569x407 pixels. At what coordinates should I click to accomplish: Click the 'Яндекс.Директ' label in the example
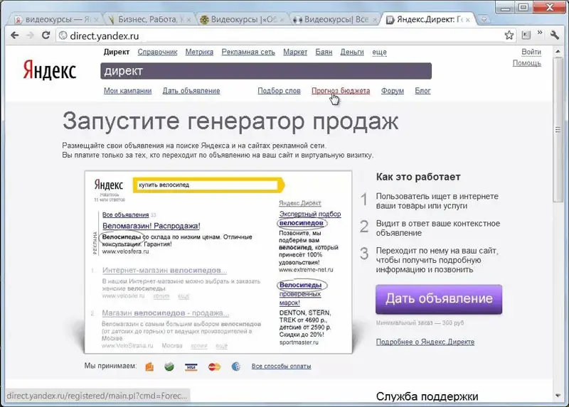pyautogui.click(x=299, y=203)
